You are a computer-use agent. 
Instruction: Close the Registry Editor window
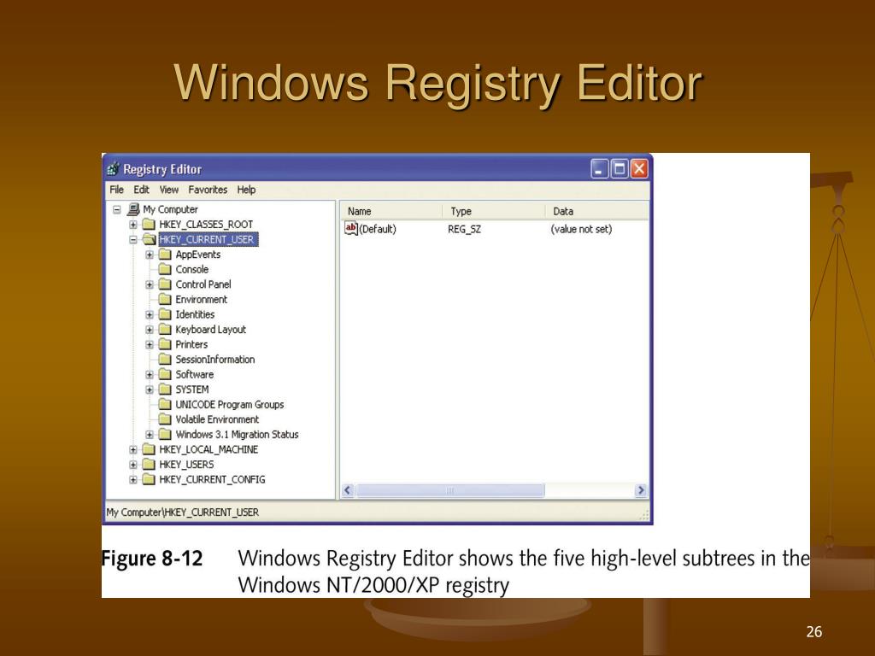(639, 168)
